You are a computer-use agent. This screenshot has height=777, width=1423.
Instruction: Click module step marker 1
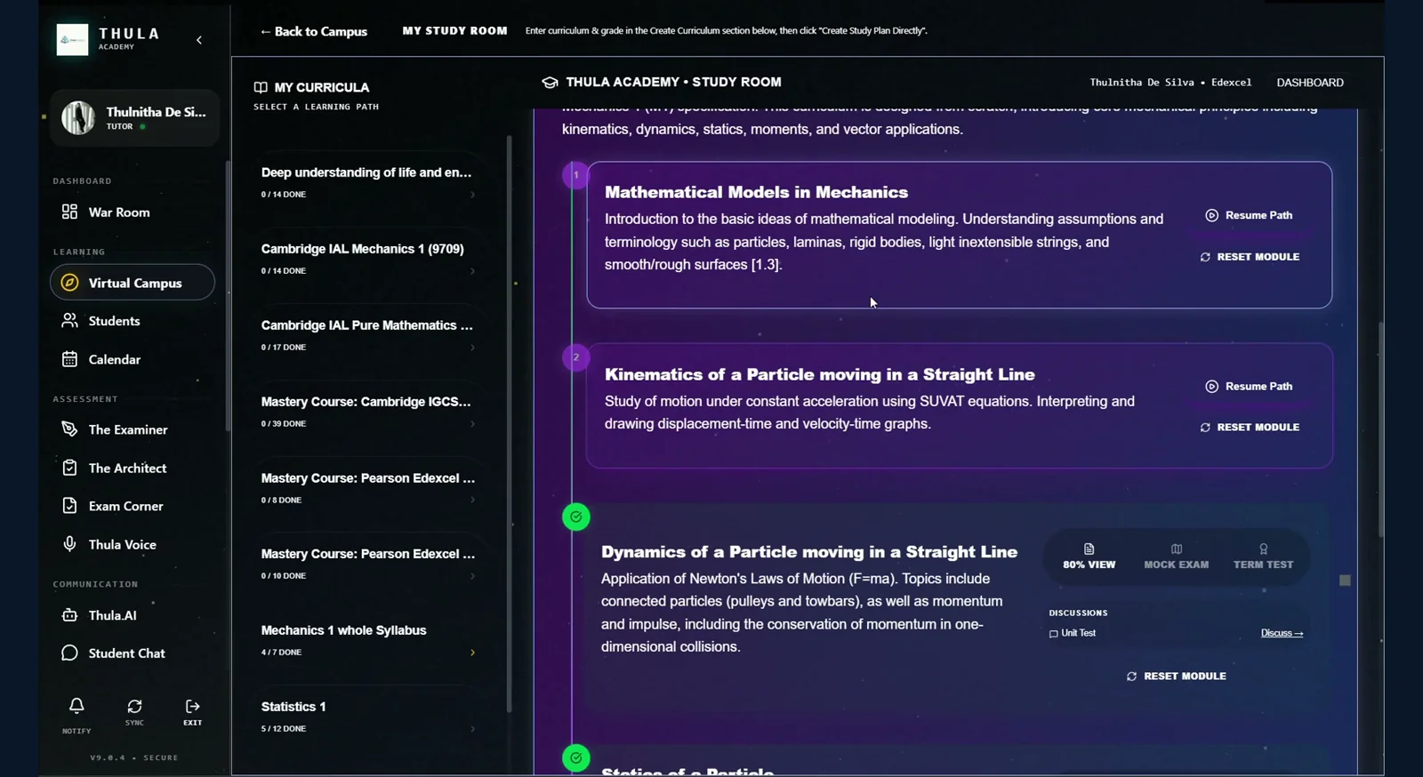click(575, 174)
